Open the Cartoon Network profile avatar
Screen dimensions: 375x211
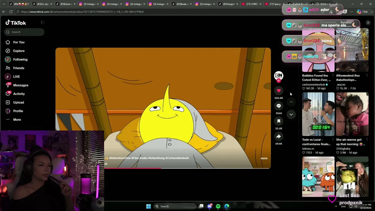pos(279,75)
